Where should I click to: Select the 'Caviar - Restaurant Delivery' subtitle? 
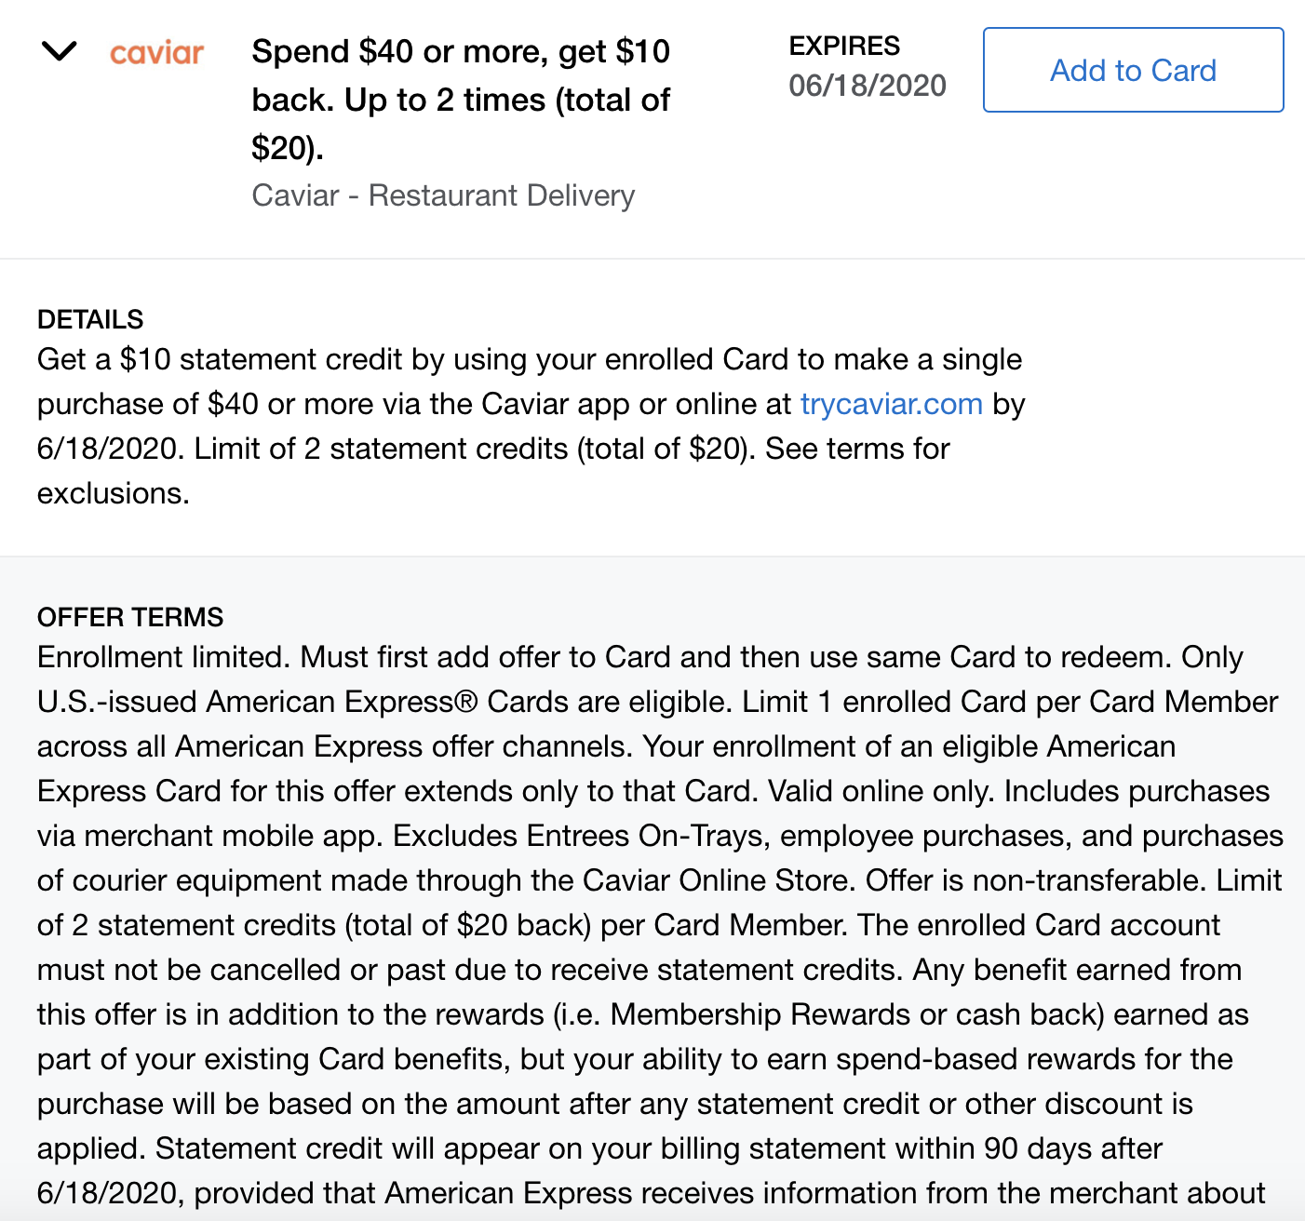point(443,195)
